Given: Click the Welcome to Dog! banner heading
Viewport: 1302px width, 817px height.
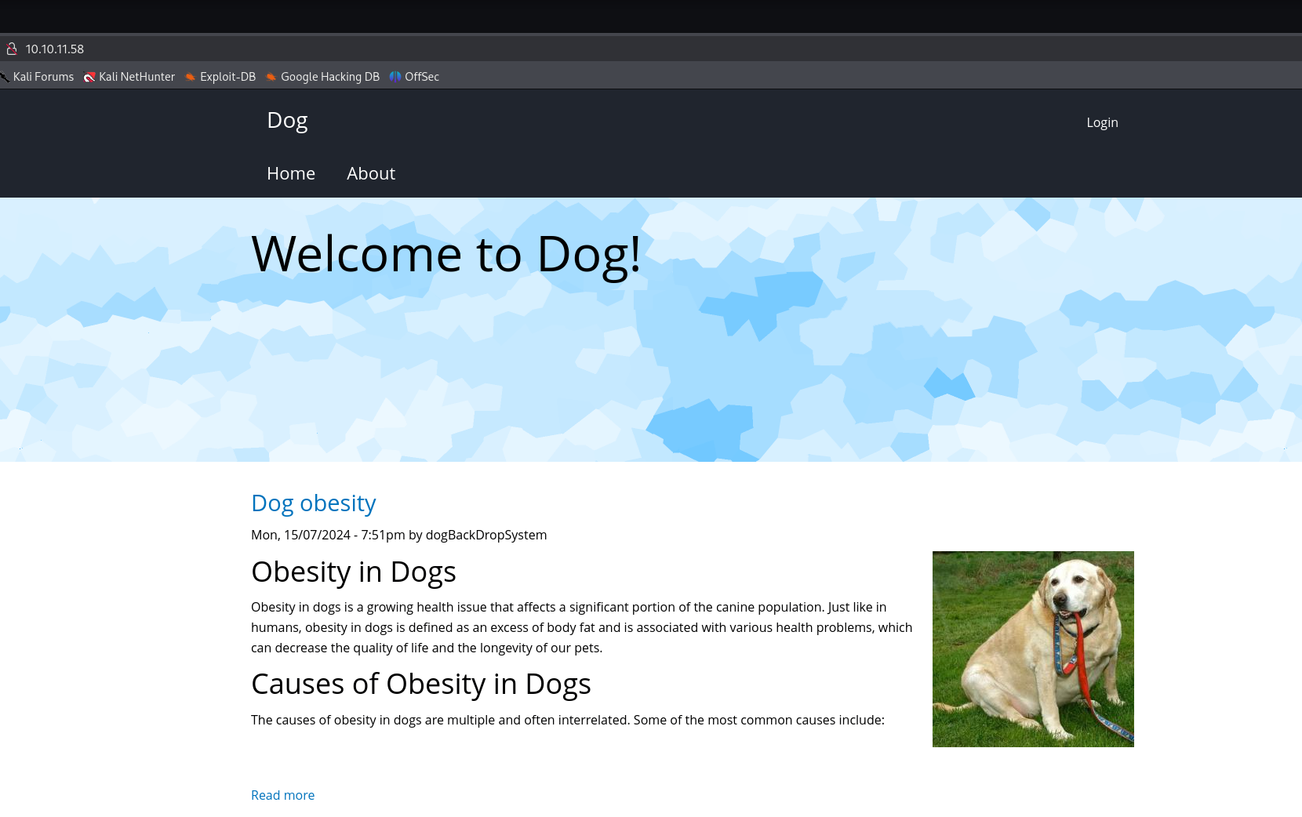Looking at the screenshot, I should (446, 254).
